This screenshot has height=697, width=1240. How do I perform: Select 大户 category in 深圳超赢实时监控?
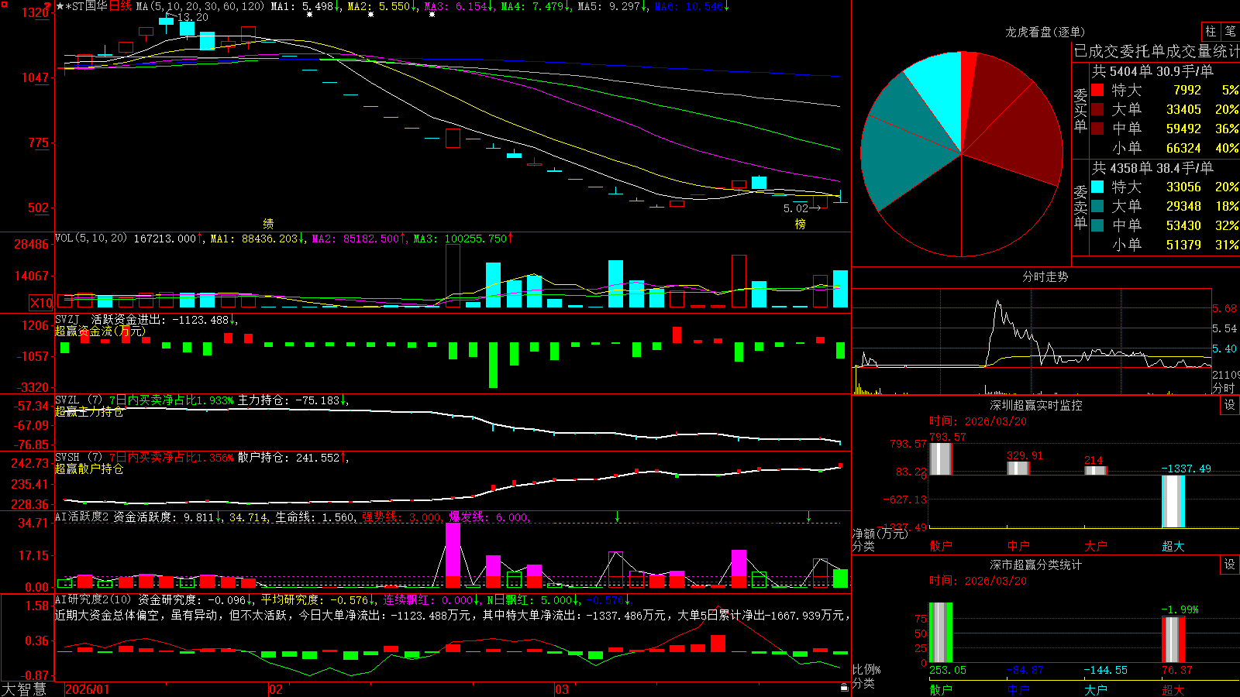[x=1096, y=546]
